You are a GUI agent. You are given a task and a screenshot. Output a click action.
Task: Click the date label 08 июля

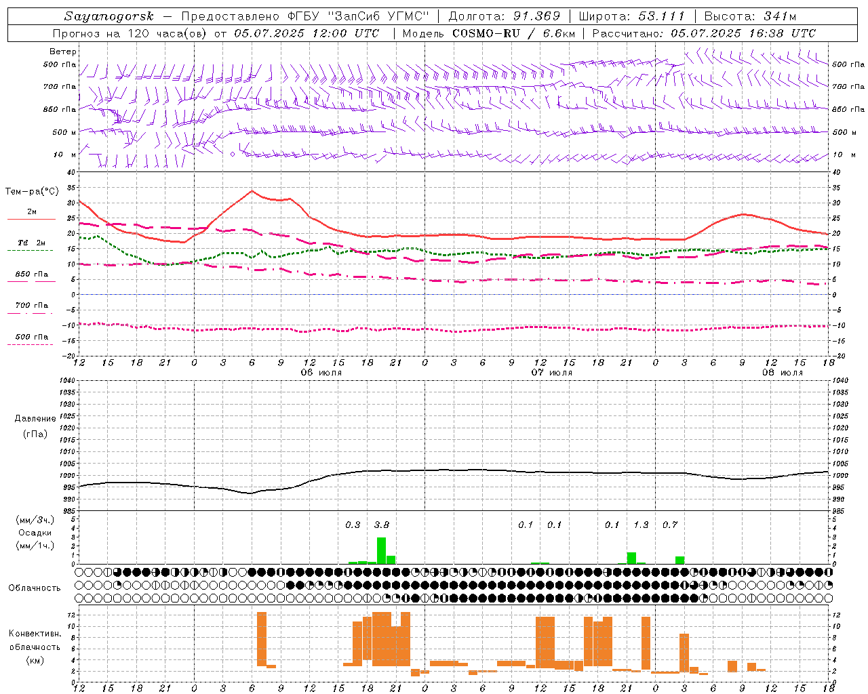pos(783,373)
